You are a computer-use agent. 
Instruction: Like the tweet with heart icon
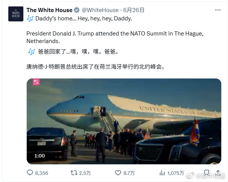tap(118, 173)
